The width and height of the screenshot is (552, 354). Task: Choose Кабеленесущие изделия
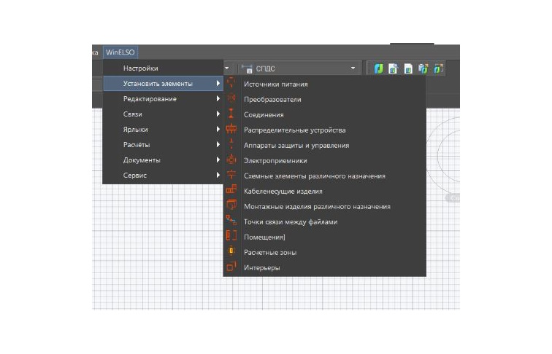[x=325, y=192]
